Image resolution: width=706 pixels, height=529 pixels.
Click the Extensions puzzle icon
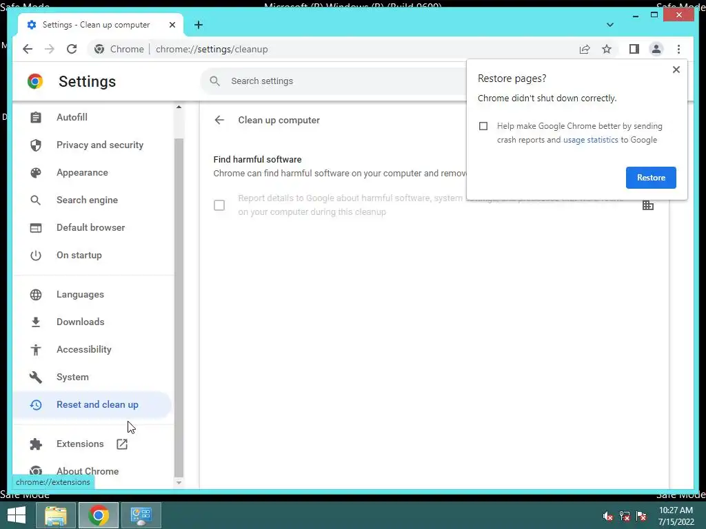(x=36, y=444)
